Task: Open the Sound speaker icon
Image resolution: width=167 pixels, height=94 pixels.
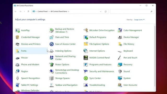Action: click(x=120, y=71)
